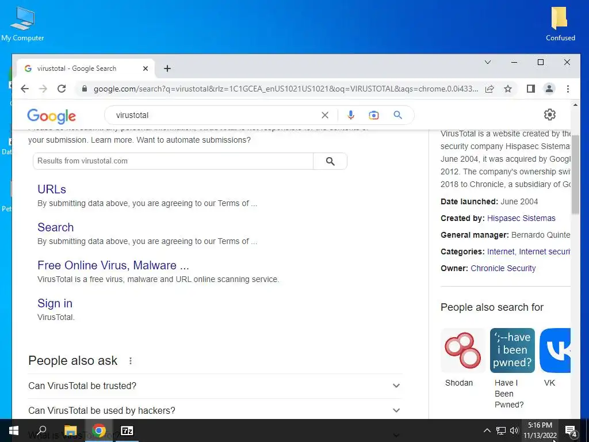Show hidden system tray icons
This screenshot has height=442, width=589.
[487, 430]
